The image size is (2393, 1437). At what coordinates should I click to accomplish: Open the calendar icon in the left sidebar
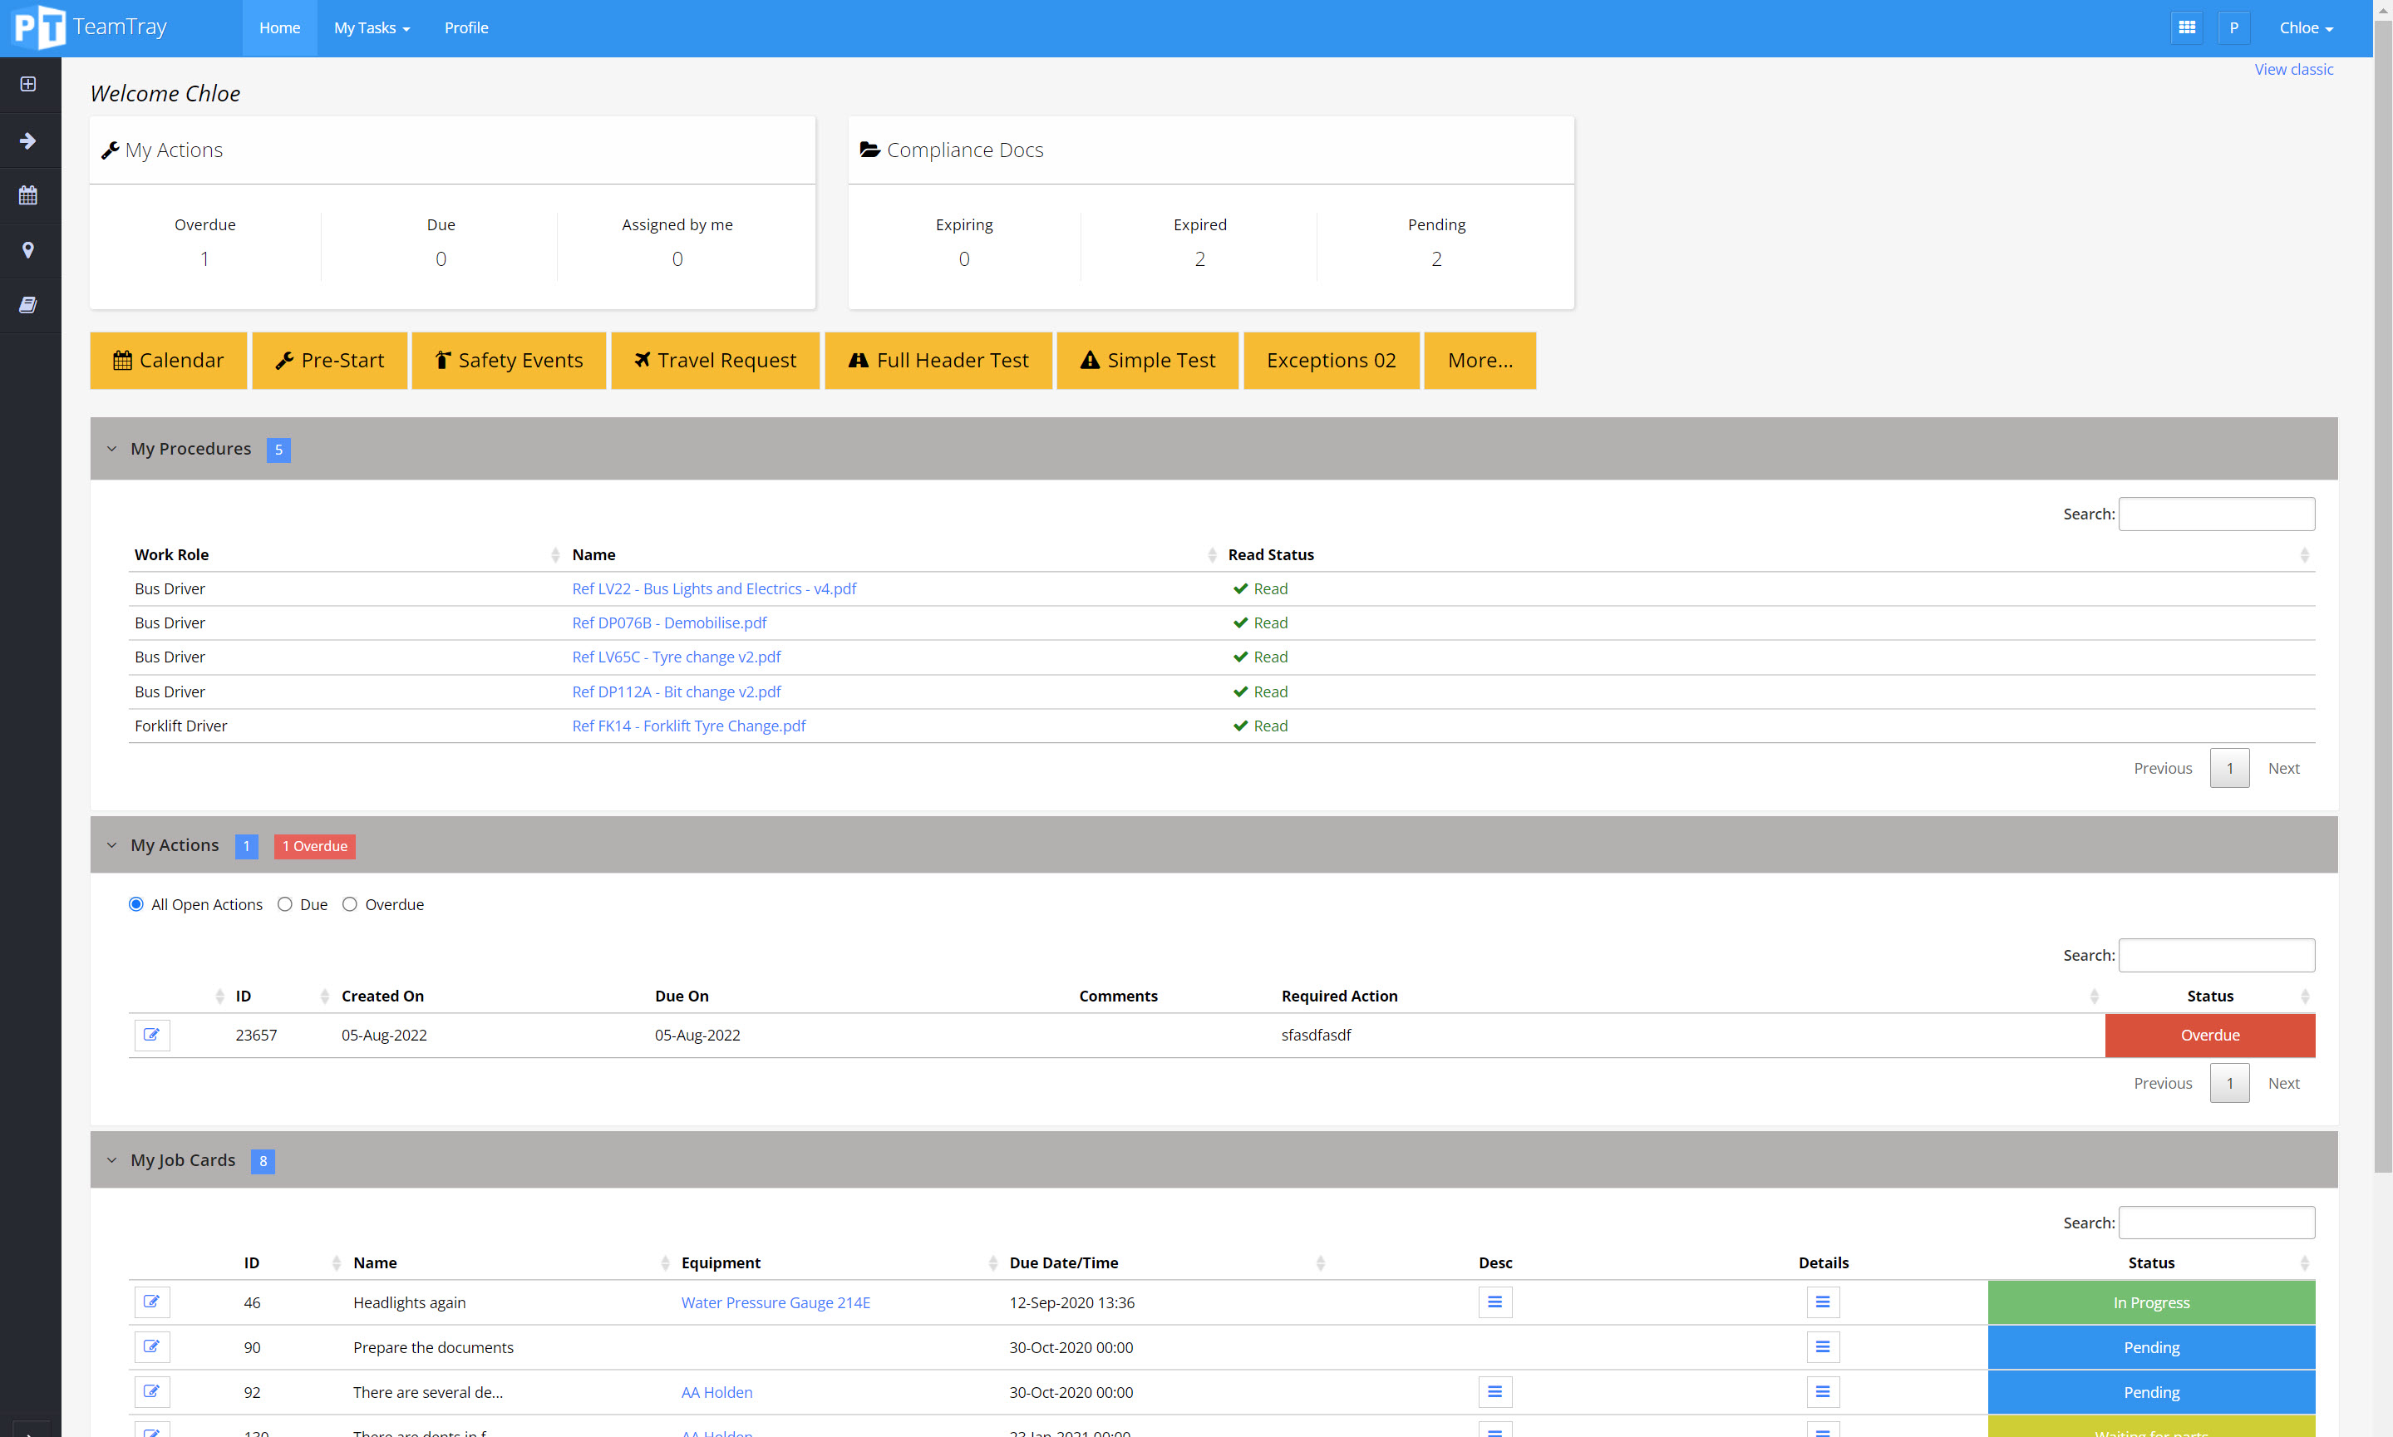coord(29,195)
